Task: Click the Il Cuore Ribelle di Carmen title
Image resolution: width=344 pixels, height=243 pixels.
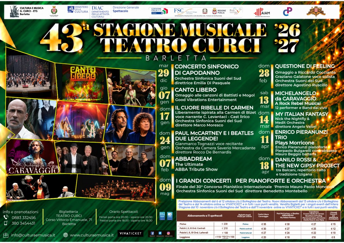Action: pyautogui.click(x=214, y=108)
